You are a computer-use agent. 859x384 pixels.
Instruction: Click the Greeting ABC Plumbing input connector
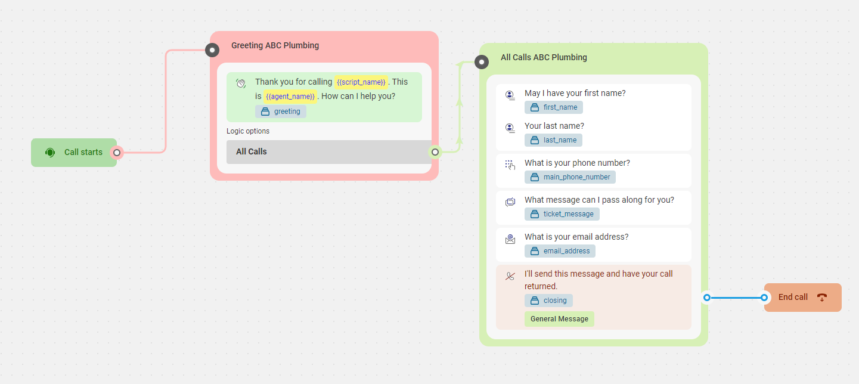point(212,50)
